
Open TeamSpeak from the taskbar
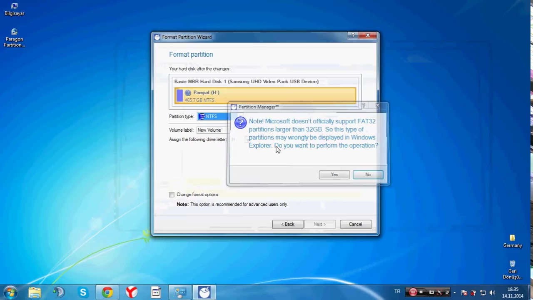pyautogui.click(x=59, y=292)
